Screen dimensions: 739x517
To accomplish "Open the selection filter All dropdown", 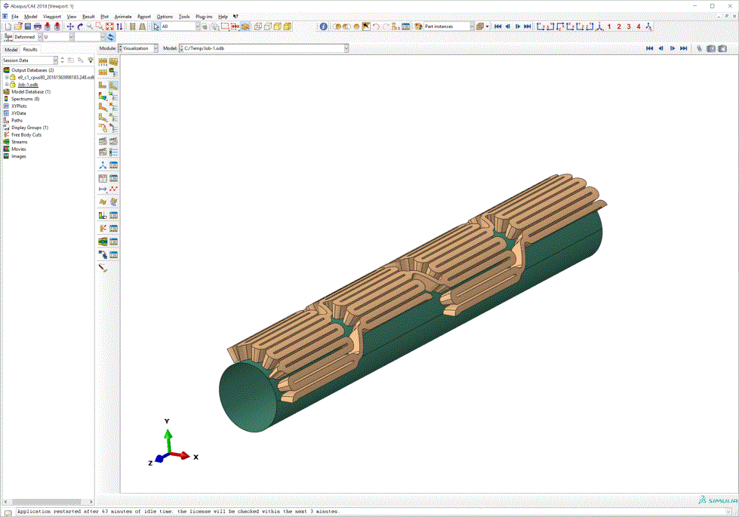I will (198, 26).
